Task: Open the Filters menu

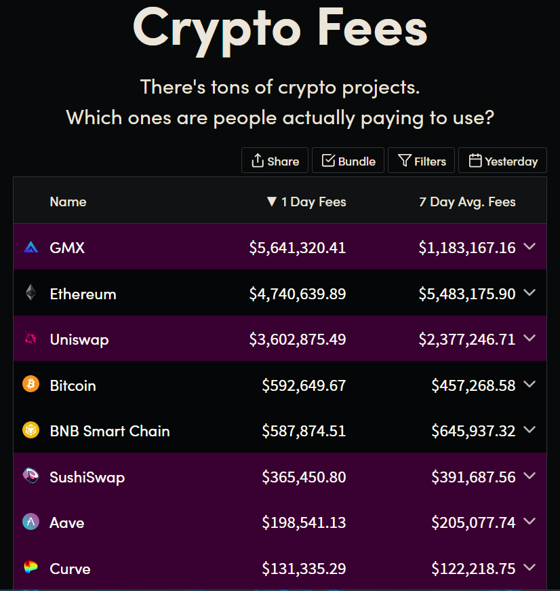Action: pyautogui.click(x=422, y=161)
